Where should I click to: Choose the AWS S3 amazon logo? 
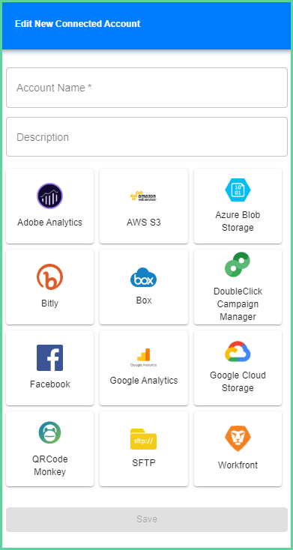click(144, 196)
